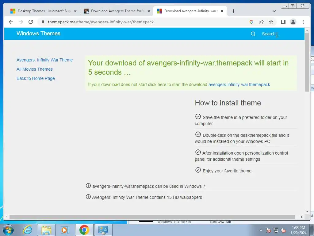Go Back to Home Page link

pyautogui.click(x=36, y=78)
